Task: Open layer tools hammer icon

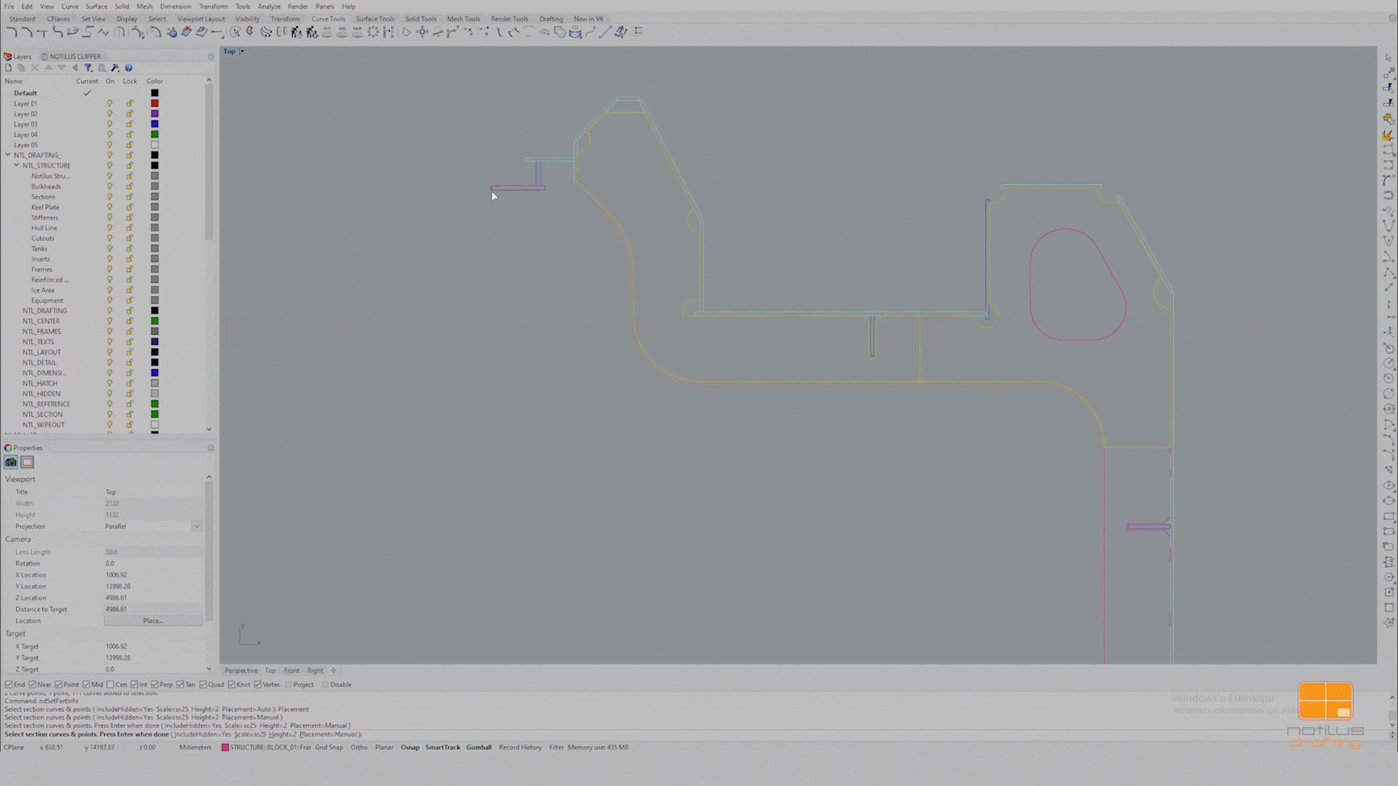Action: click(x=115, y=68)
